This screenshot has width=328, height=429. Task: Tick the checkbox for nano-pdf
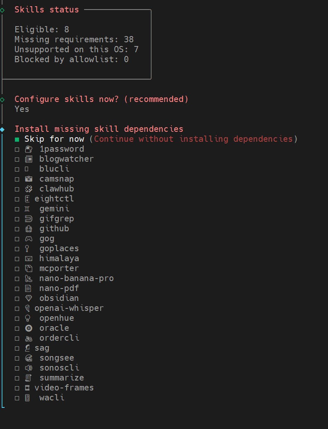pos(17,289)
